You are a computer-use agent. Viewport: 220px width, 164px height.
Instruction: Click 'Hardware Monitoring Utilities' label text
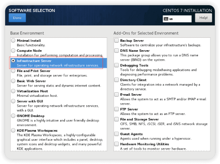click(144, 144)
